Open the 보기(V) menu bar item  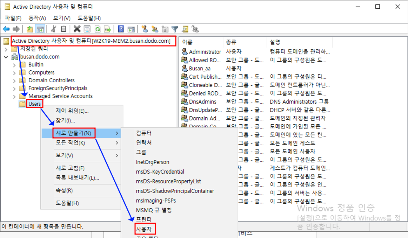tap(62, 18)
